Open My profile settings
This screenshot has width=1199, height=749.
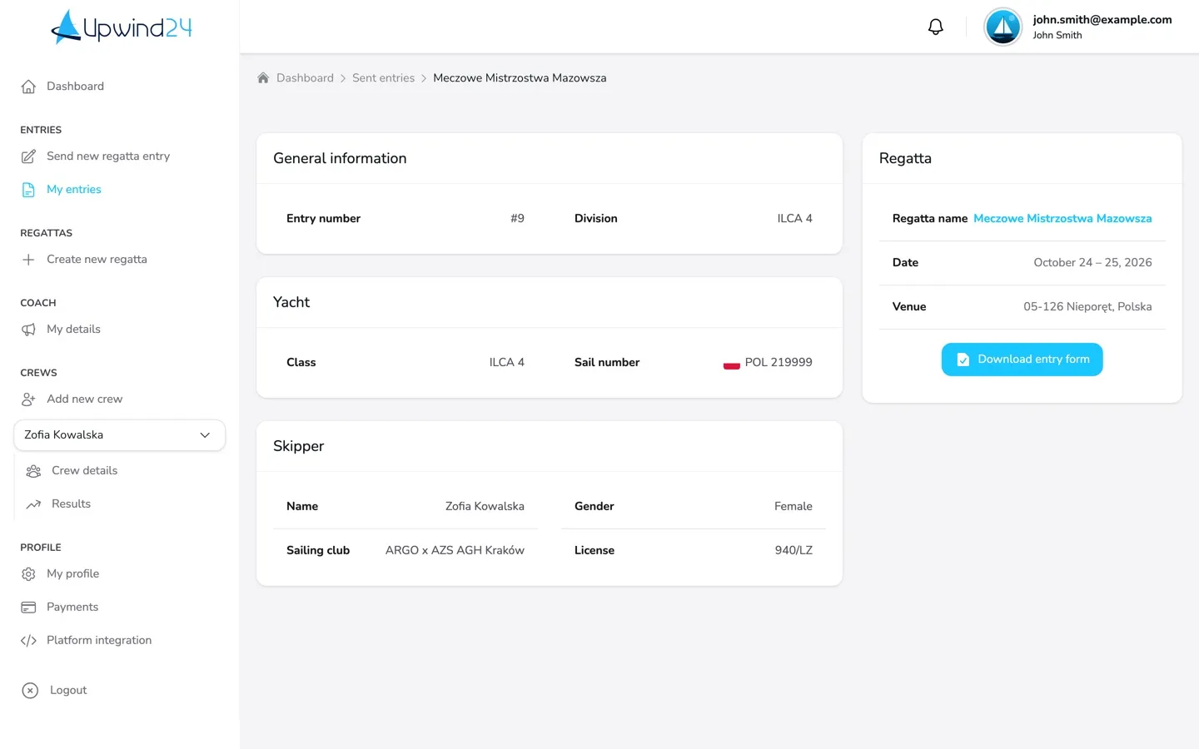tap(72, 574)
